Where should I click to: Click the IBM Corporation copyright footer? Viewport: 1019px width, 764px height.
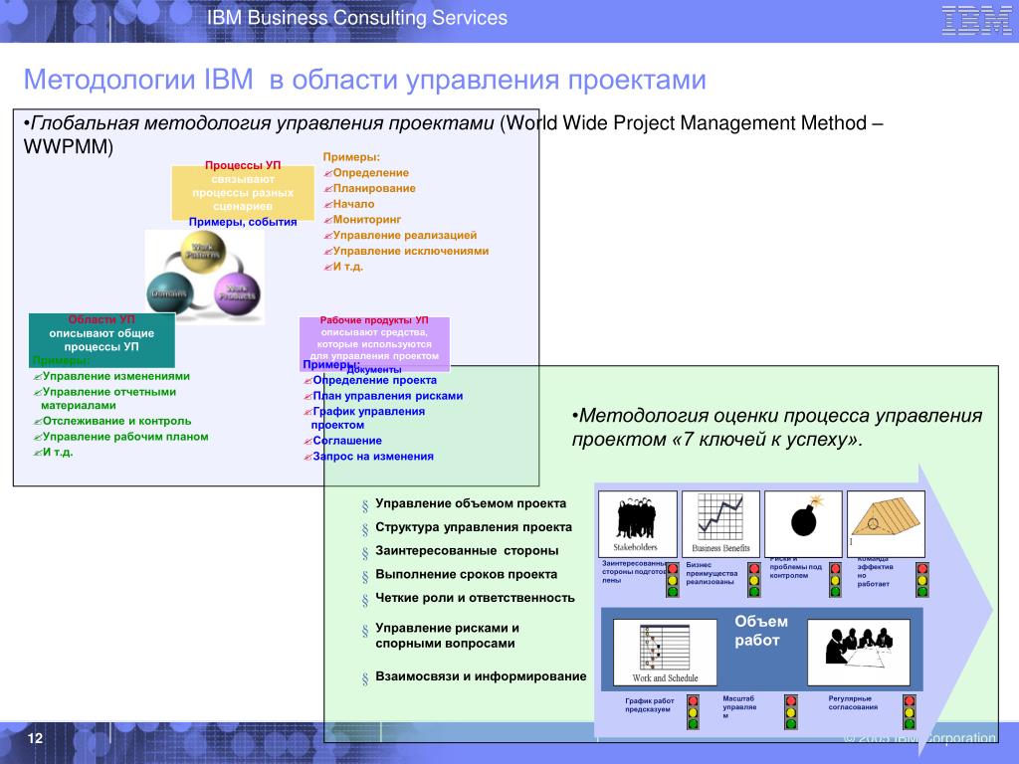point(918,738)
